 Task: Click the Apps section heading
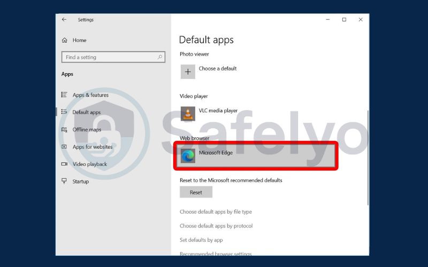pos(67,74)
